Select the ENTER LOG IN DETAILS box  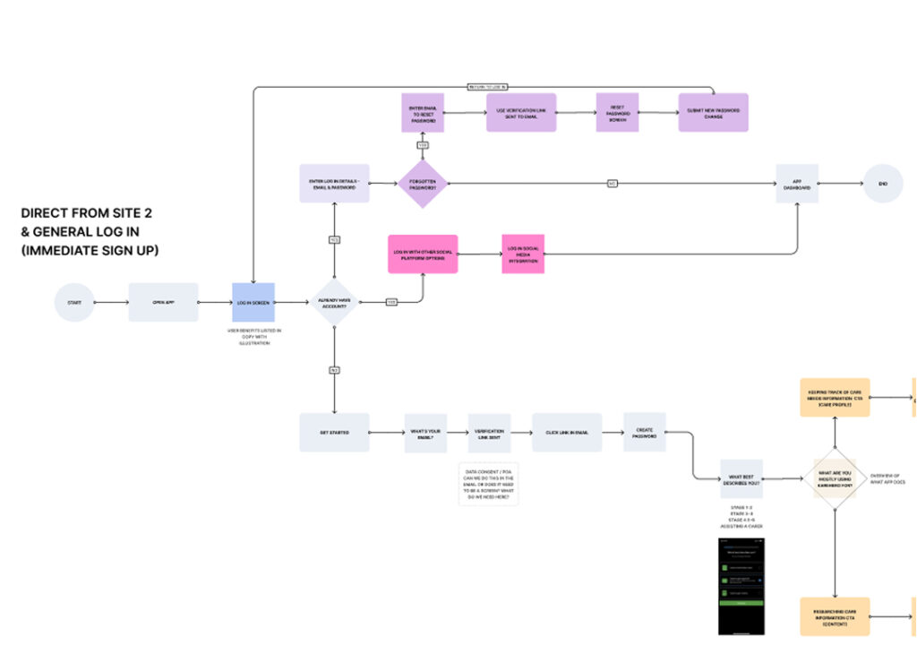(333, 183)
